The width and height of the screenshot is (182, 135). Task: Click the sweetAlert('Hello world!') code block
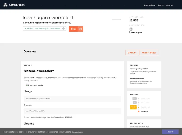(72, 111)
